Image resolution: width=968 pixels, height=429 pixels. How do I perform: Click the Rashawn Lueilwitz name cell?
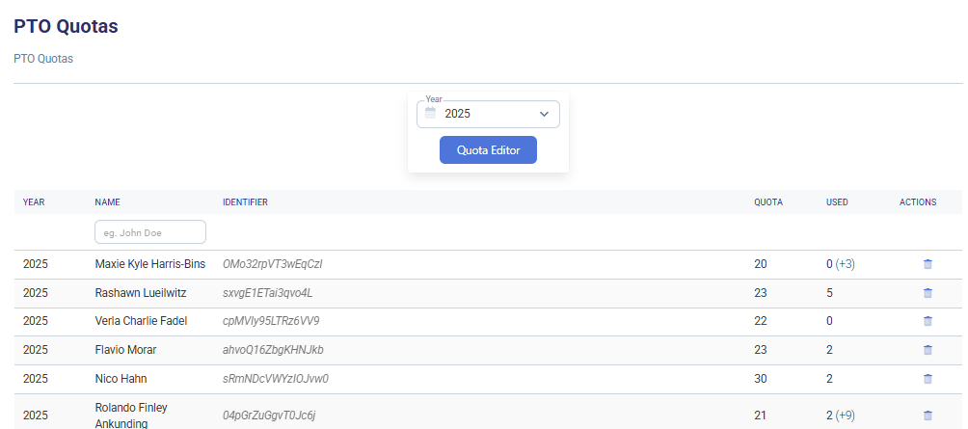[x=141, y=292]
